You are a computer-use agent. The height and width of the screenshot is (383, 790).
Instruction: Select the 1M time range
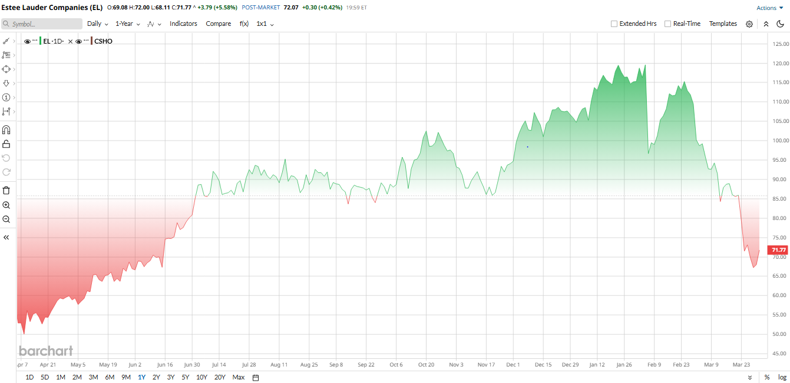point(61,377)
